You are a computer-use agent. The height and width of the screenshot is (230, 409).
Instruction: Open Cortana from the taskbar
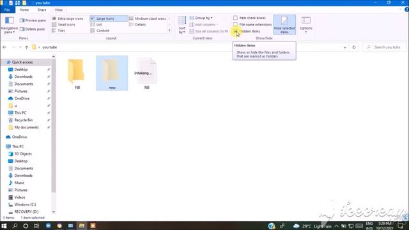click(26, 226)
